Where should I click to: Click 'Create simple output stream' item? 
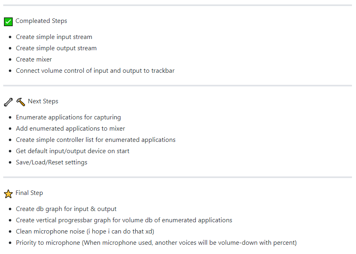[56, 48]
